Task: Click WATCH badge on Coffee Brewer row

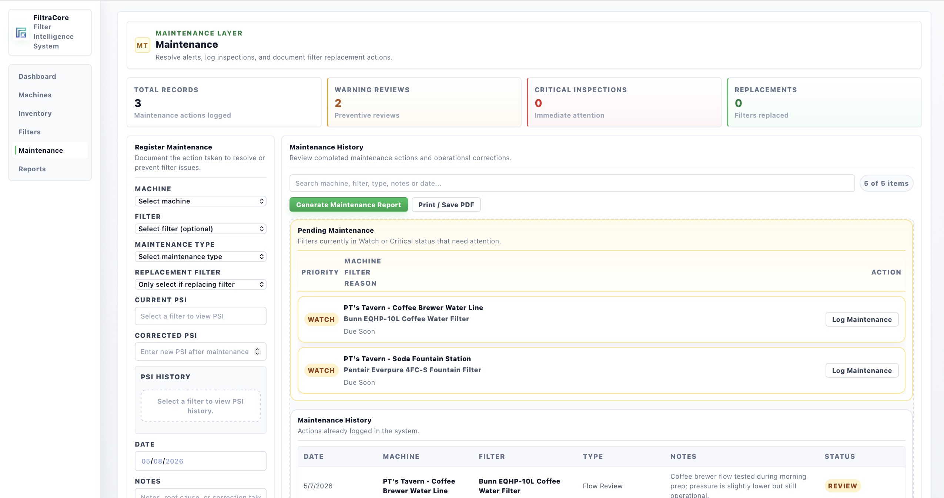Action: 321,320
